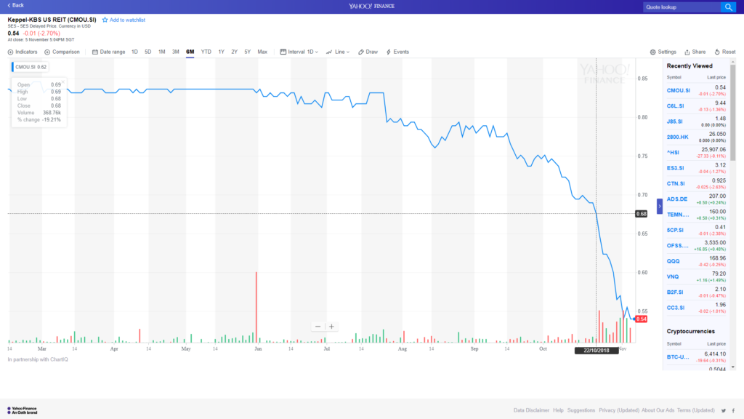Open the Comparison tool
The image size is (744, 419).
pyautogui.click(x=62, y=52)
